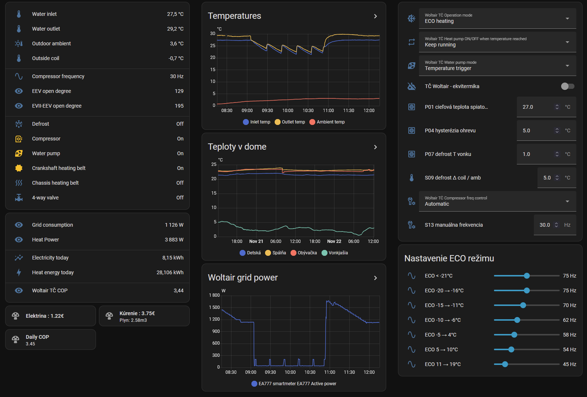Click the Outdoor ambient thermometer icon

[x=19, y=43]
